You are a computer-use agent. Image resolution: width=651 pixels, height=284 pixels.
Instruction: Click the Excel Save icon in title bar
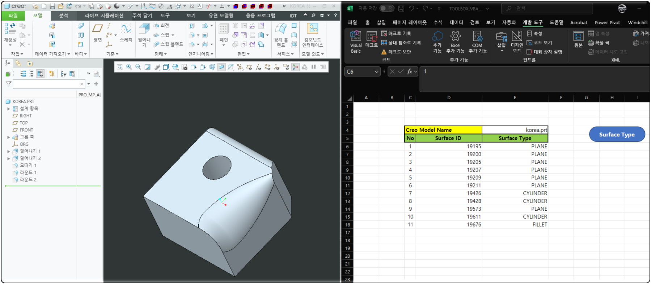pos(401,8)
